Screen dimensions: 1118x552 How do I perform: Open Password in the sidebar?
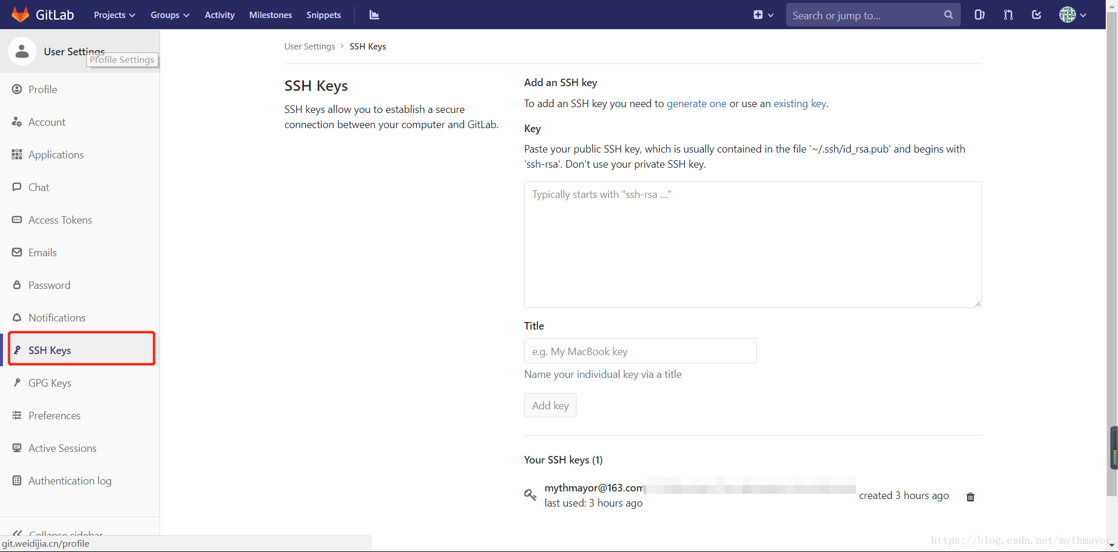click(80, 285)
